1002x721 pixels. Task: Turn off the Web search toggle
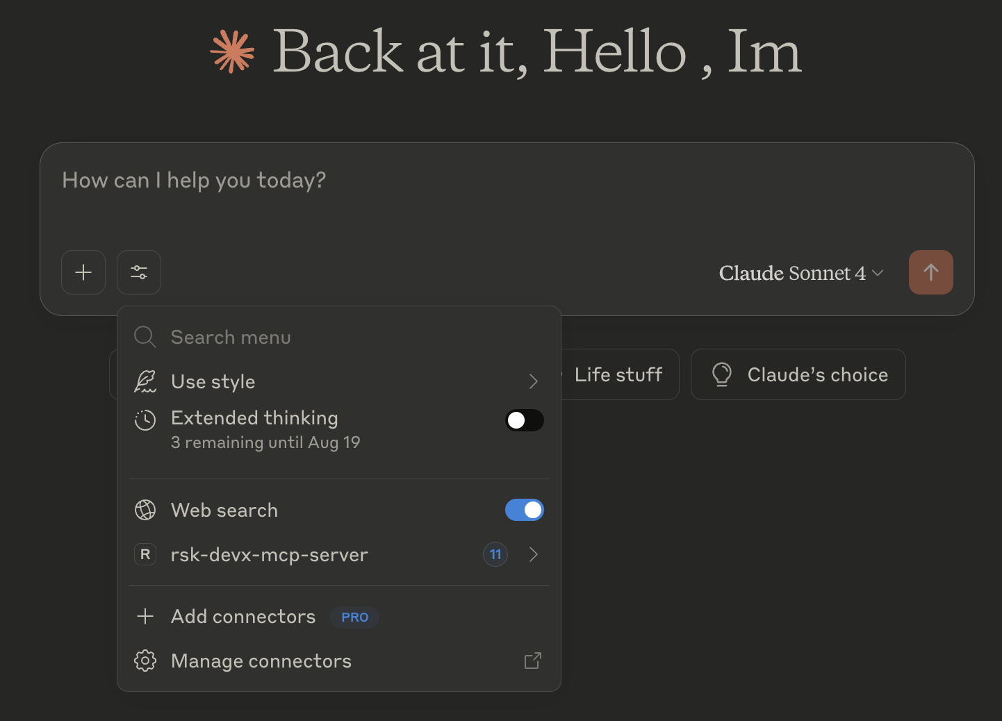coord(525,510)
